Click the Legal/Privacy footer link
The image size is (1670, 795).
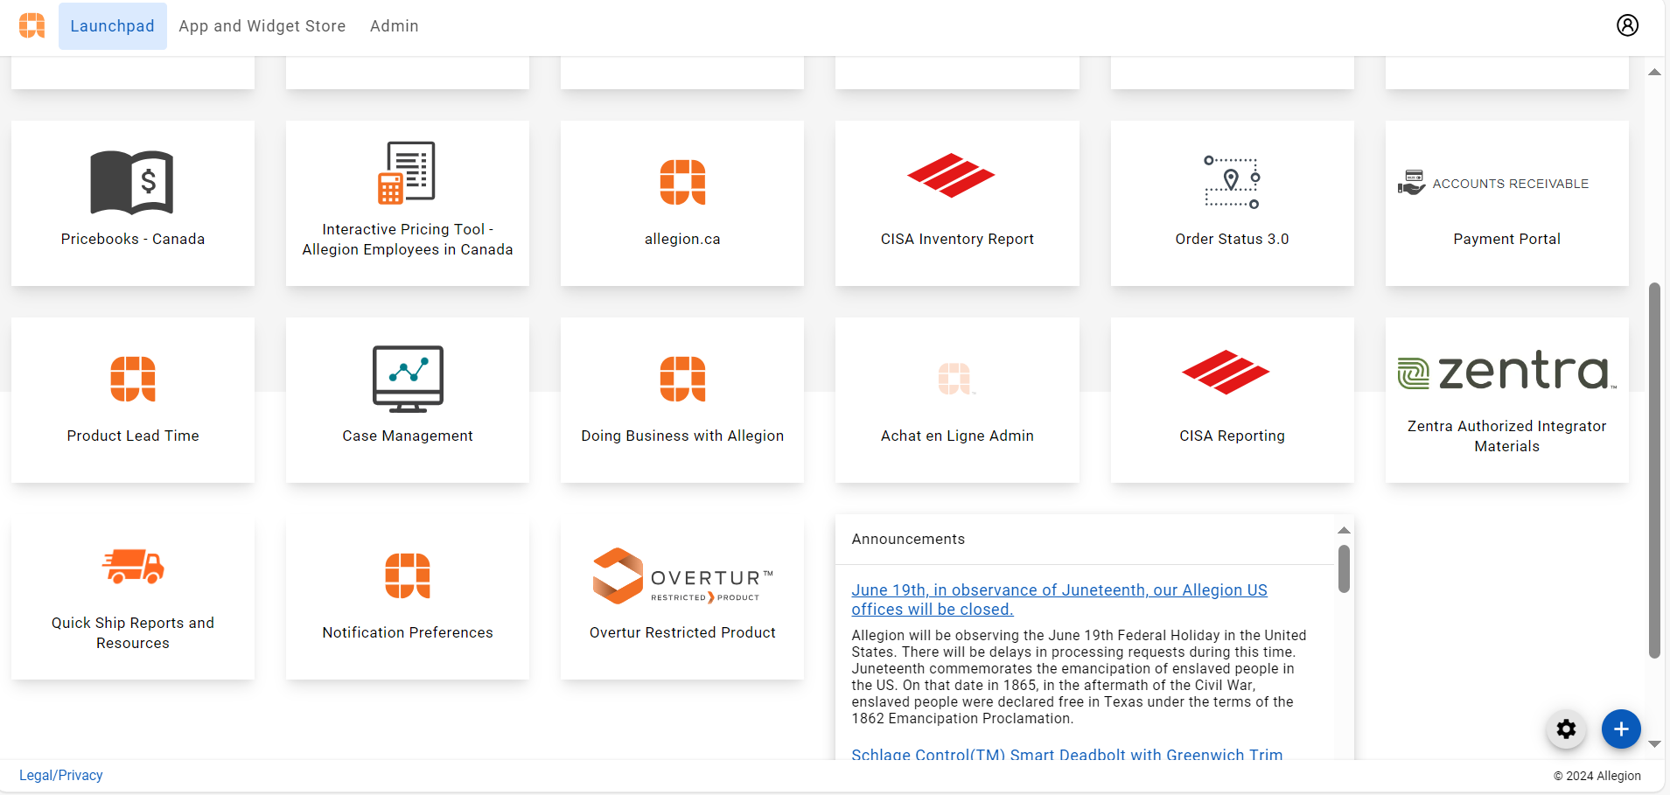[x=61, y=775]
